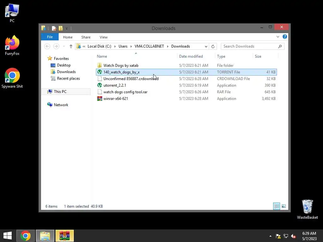The width and height of the screenshot is (323, 242).
Task: Open the Spyware Shit Chrome shortcut
Action: tap(12, 78)
